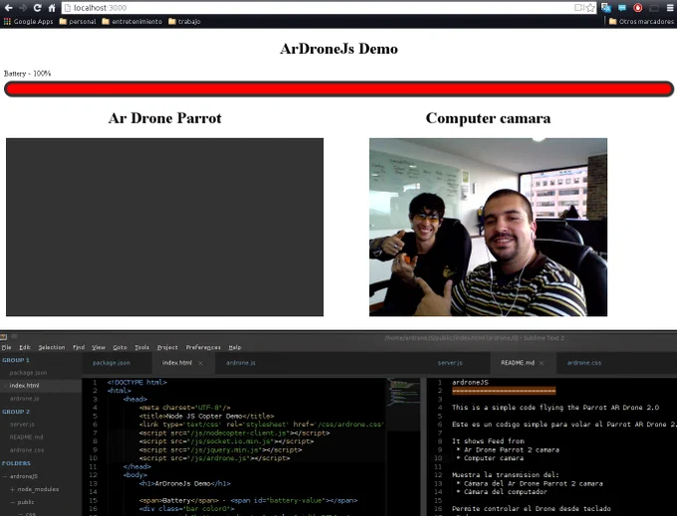This screenshot has width=677, height=516.
Task: Click the 'Computer camara' heading
Action: click(488, 118)
